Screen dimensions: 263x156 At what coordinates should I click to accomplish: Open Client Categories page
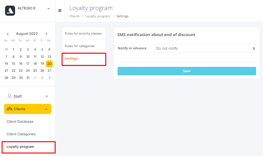21,134
